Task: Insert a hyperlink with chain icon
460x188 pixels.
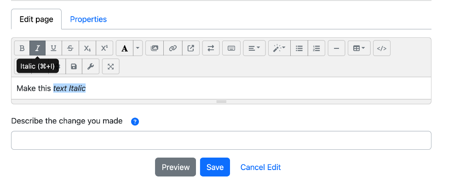Action: 173,48
